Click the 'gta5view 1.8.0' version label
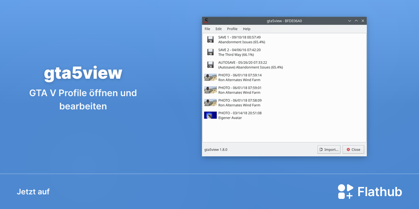Screen dimensions: 419x209 (x=216, y=149)
